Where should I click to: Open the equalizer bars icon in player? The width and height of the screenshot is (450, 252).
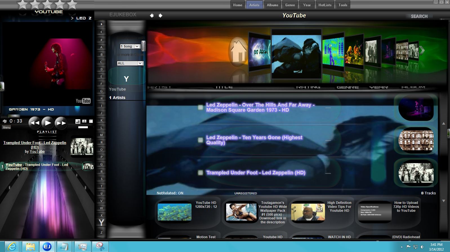78,121
